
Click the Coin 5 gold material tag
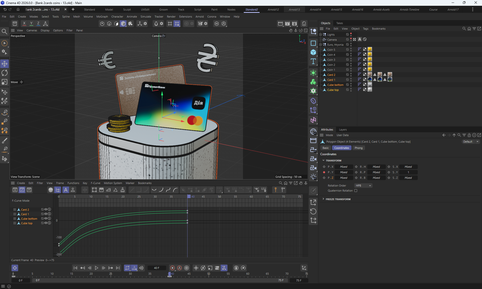tap(370, 49)
